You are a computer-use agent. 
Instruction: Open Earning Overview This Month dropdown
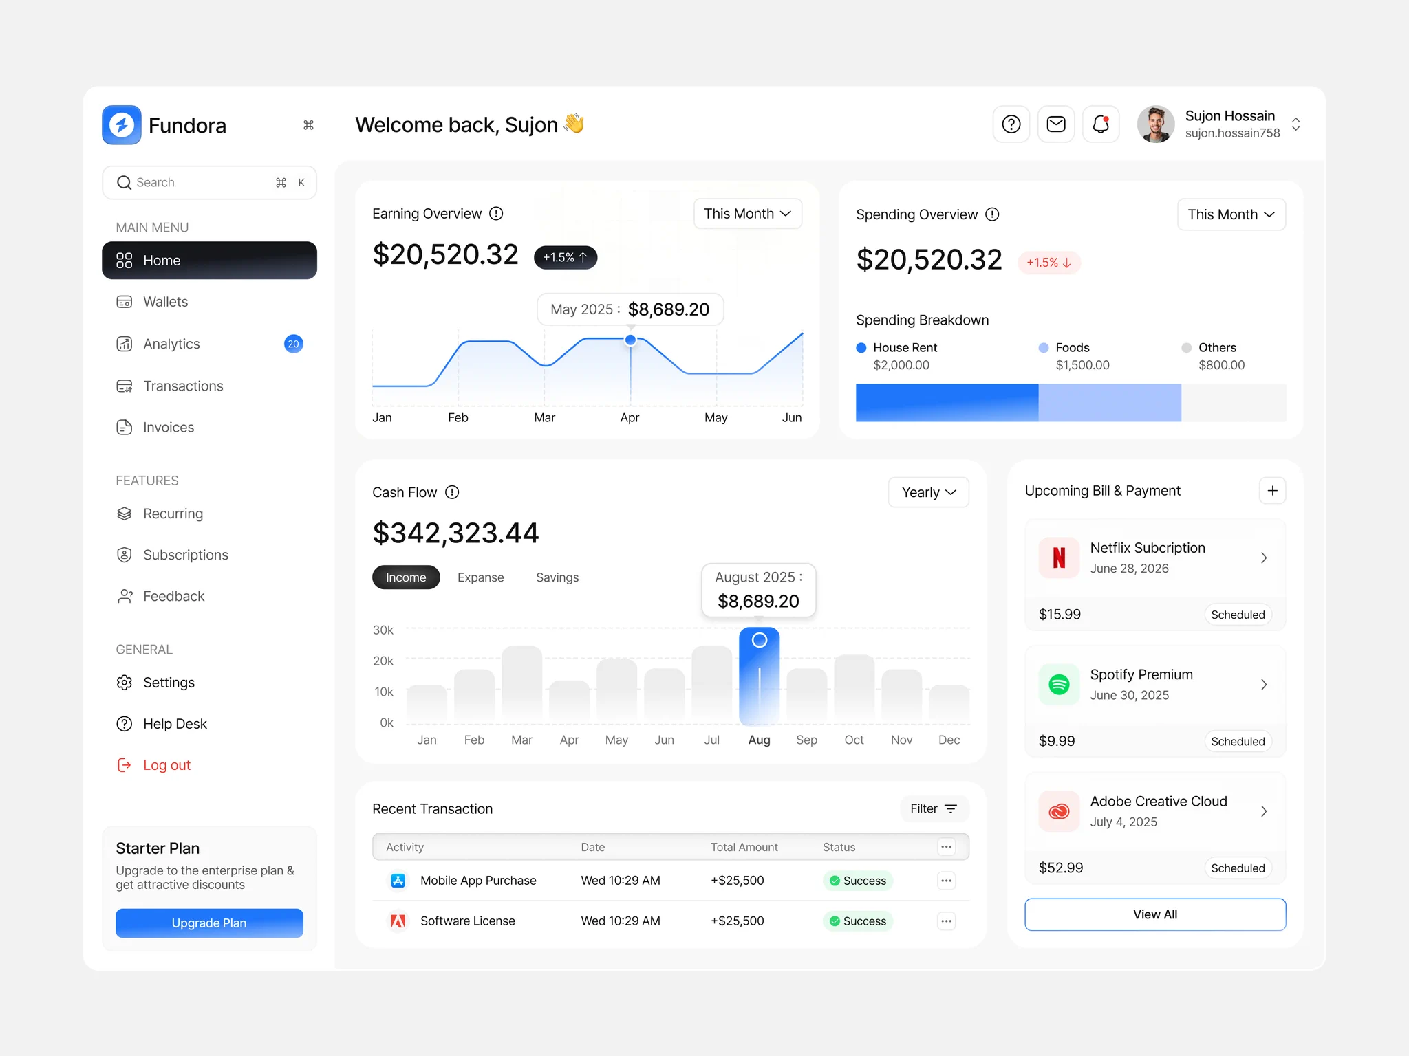coord(747,214)
